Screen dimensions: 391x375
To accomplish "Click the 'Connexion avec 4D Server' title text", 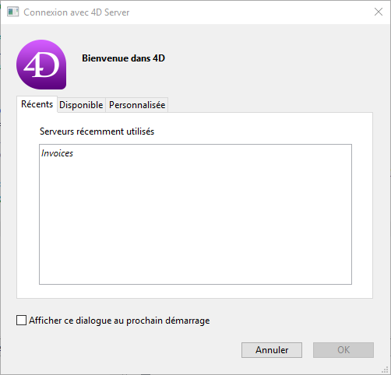I will [76, 12].
